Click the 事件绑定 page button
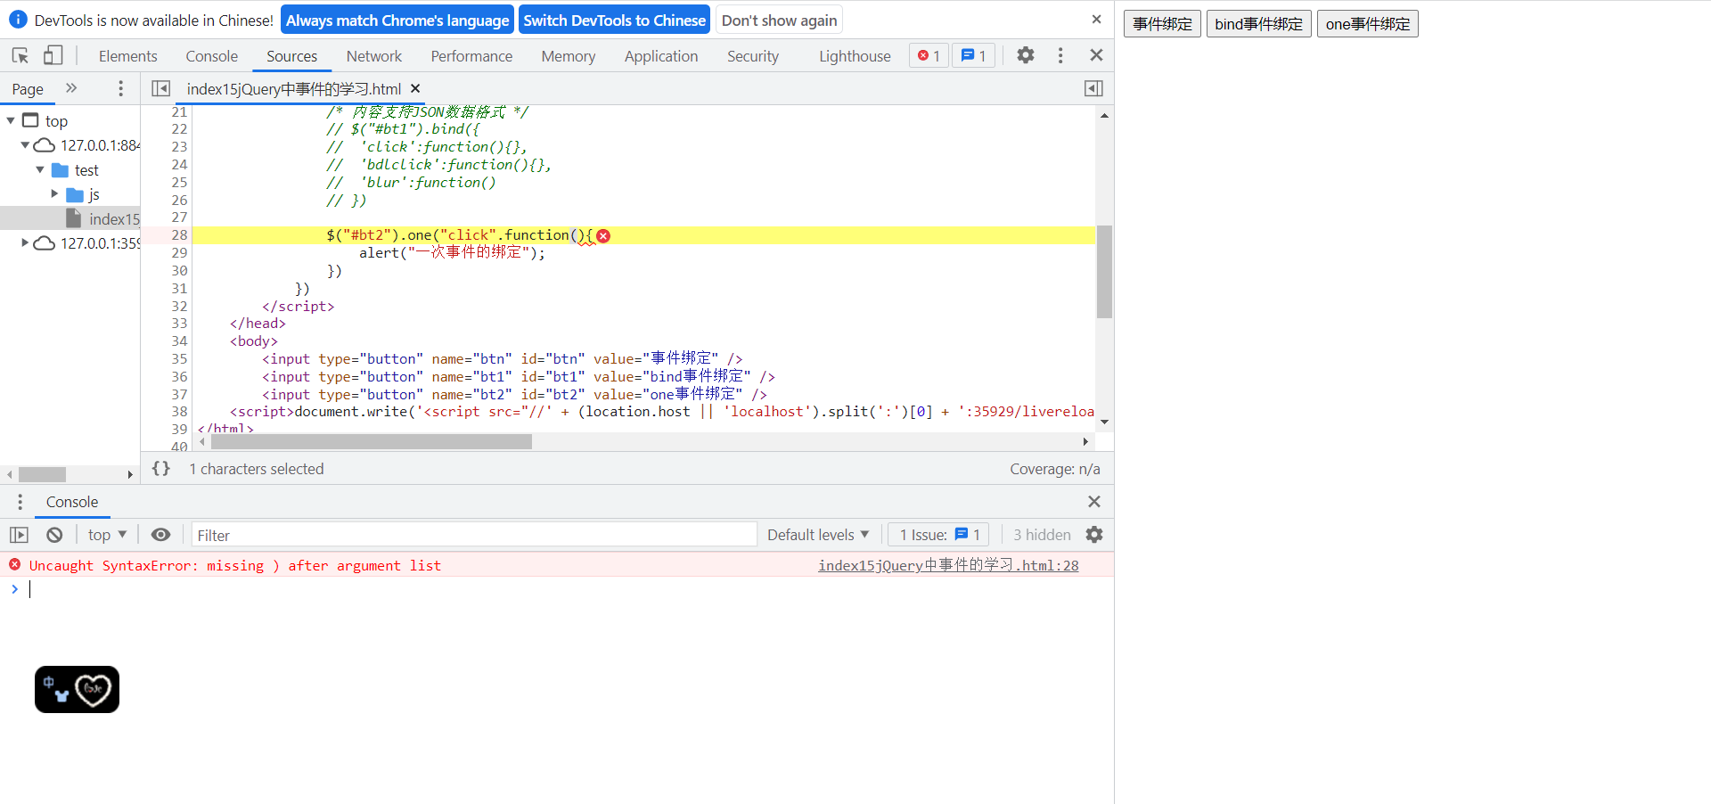Viewport: 1711px width, 804px height. (1162, 24)
